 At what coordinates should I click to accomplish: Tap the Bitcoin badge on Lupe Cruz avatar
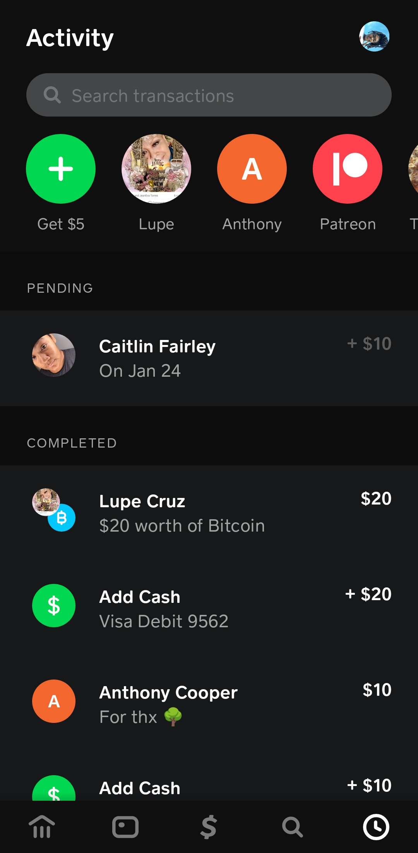[62, 518]
